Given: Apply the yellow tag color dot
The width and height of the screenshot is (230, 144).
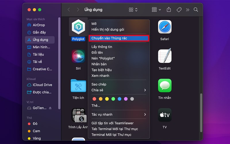Looking at the screenshot, I should click(107, 99).
